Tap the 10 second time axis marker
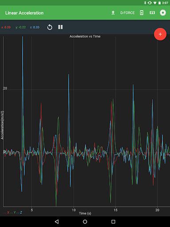The height and width of the screenshot is (227, 170). (73, 210)
